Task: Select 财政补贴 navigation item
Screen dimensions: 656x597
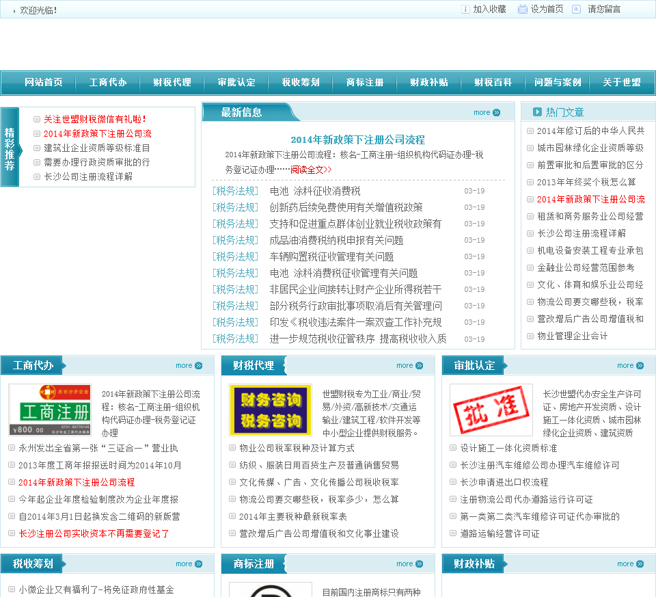Action: click(429, 83)
